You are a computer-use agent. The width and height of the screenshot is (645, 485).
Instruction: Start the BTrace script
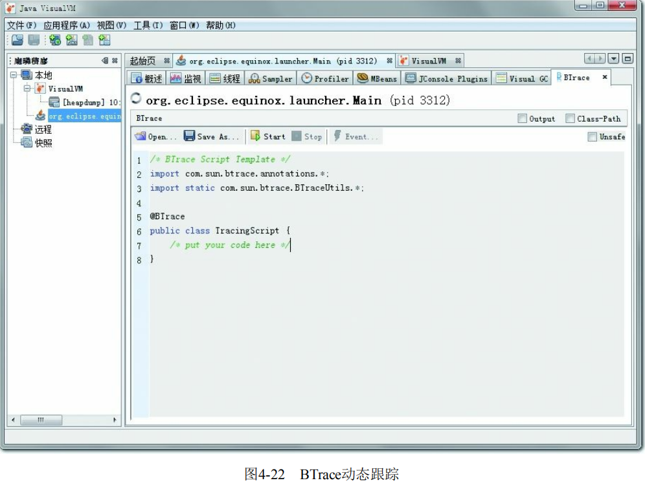click(268, 136)
